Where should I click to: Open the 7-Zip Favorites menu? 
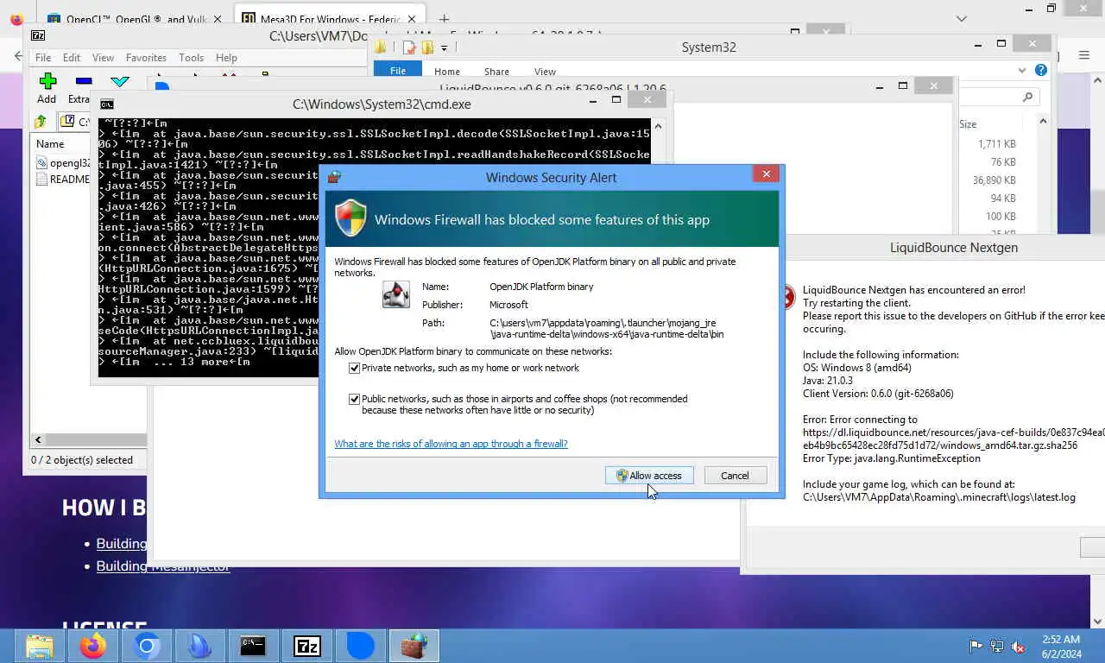tap(146, 58)
